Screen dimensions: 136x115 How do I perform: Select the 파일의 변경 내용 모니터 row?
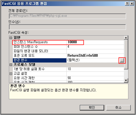[x=68, y=51]
